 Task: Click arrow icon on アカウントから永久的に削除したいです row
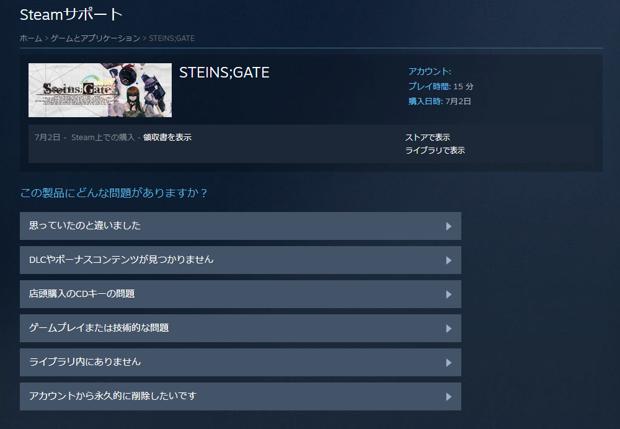coord(449,397)
